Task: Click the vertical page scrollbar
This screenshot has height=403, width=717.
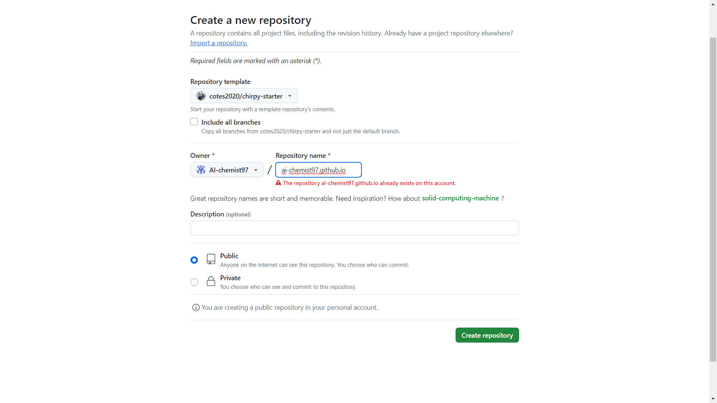Action: coord(713,200)
